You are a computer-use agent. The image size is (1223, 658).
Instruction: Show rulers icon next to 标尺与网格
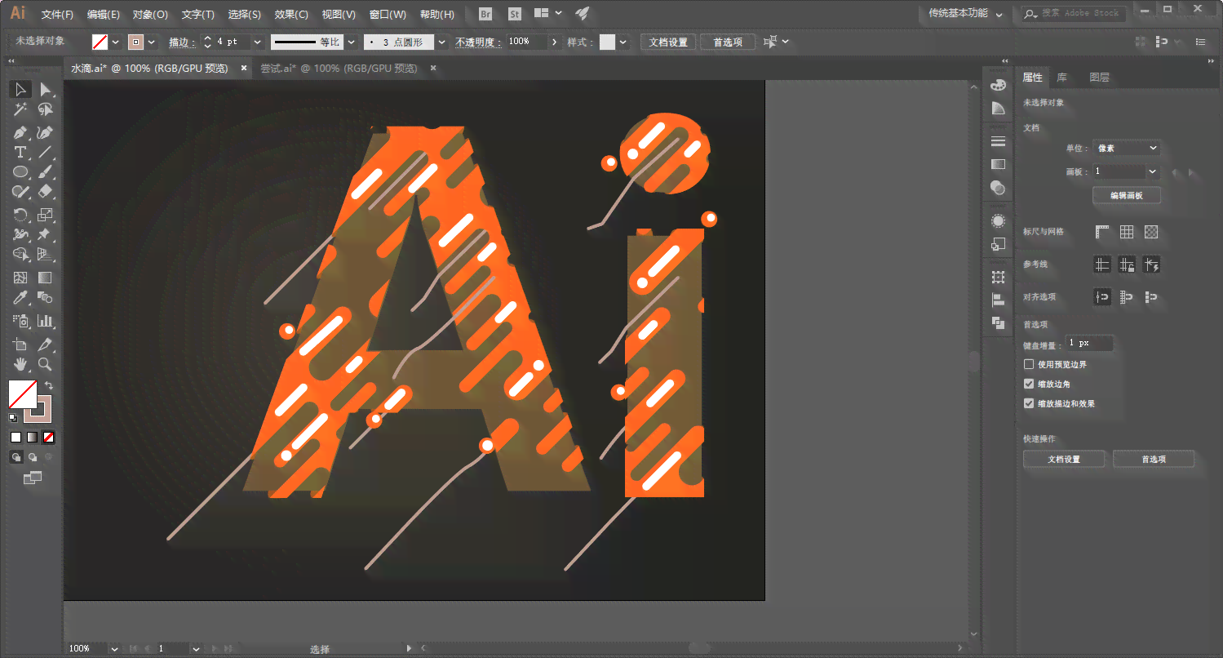[1102, 232]
